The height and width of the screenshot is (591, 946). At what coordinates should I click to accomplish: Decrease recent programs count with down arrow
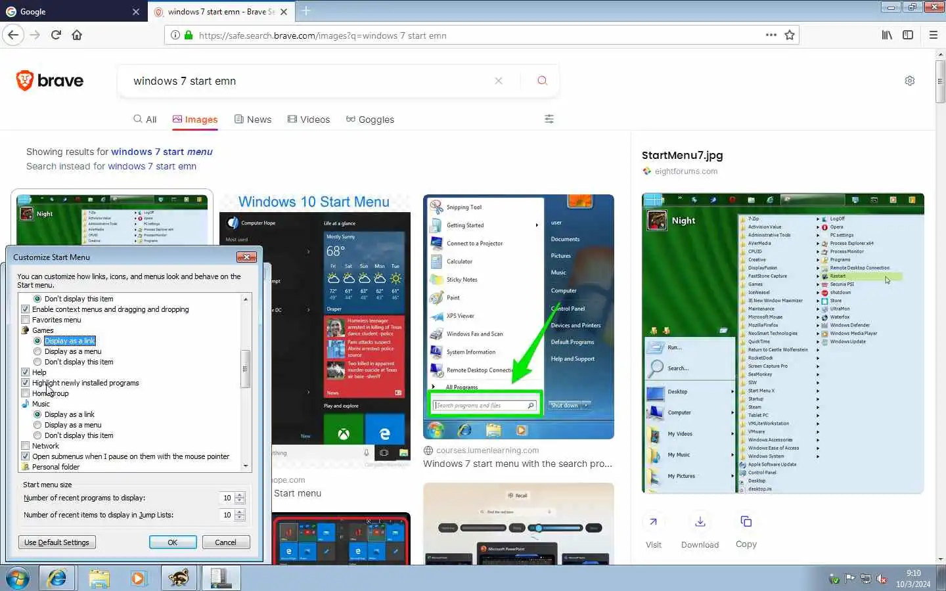240,501
